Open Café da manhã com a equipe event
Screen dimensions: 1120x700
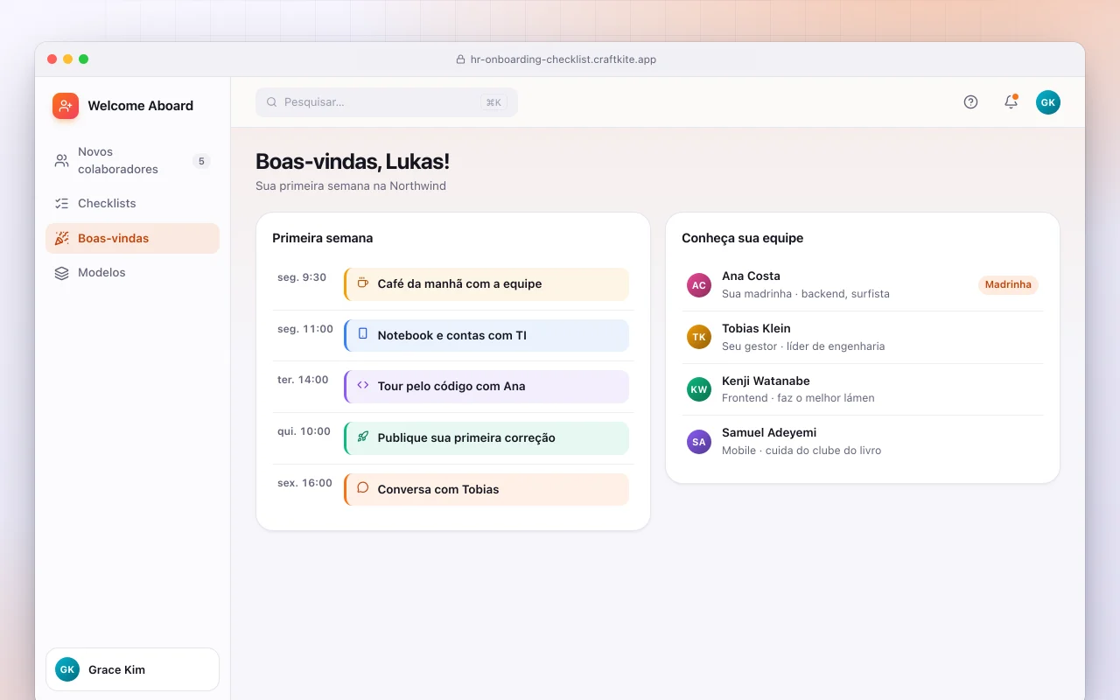(x=486, y=284)
